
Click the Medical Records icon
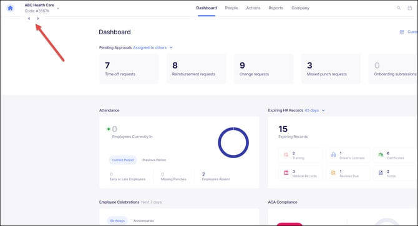[286, 173]
